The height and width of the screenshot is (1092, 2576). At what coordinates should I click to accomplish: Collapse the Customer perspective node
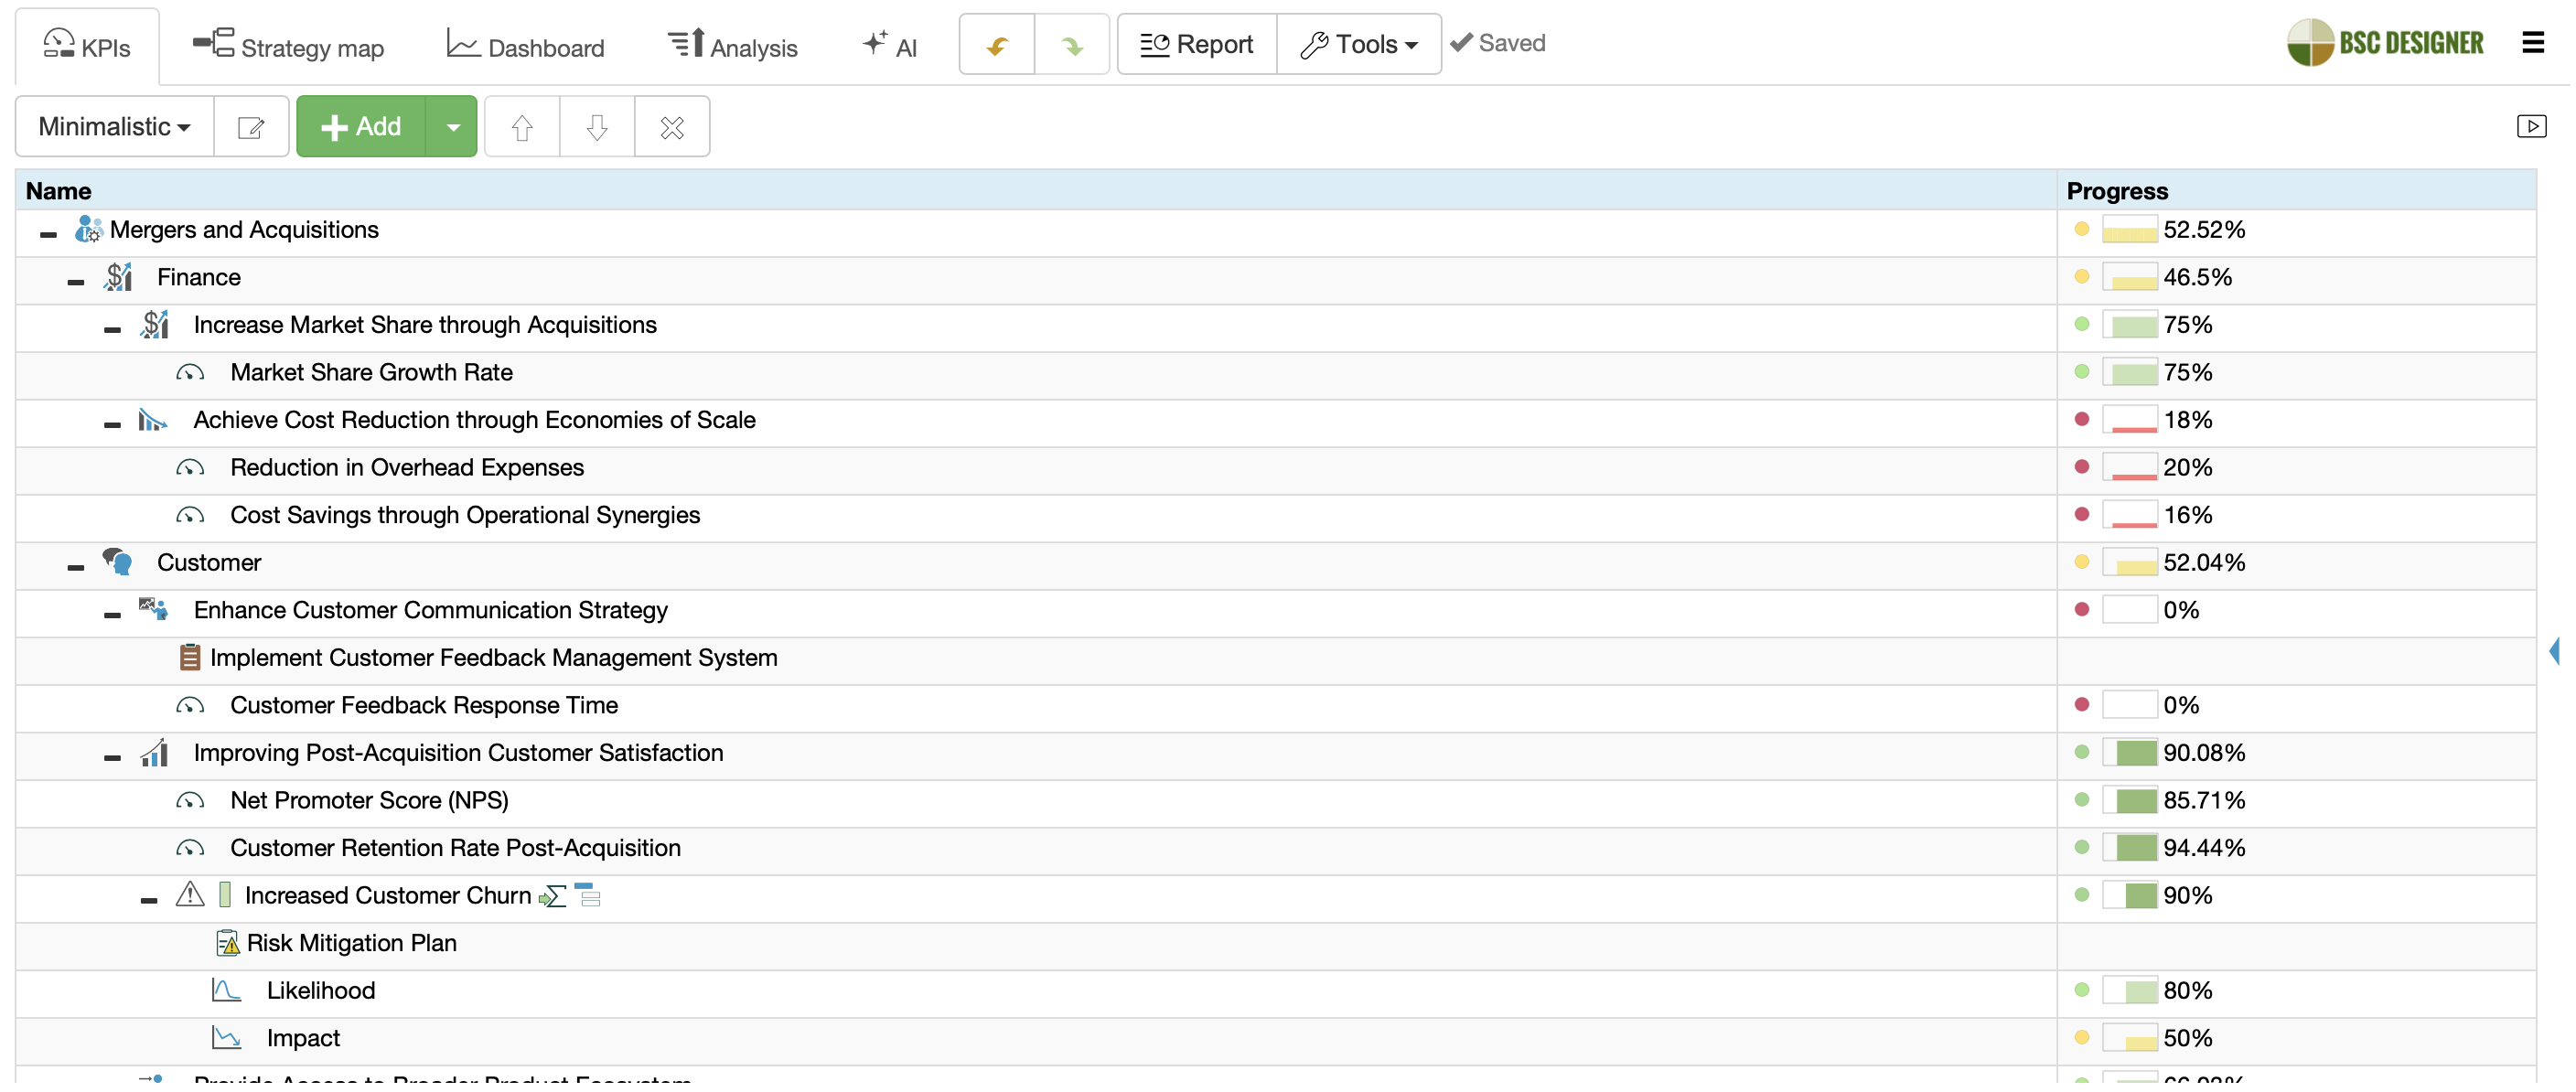click(76, 567)
